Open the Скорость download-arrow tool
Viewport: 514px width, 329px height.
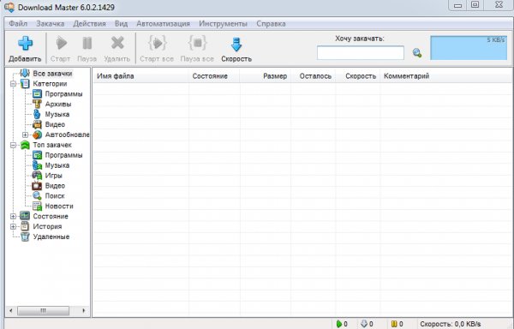click(x=236, y=45)
